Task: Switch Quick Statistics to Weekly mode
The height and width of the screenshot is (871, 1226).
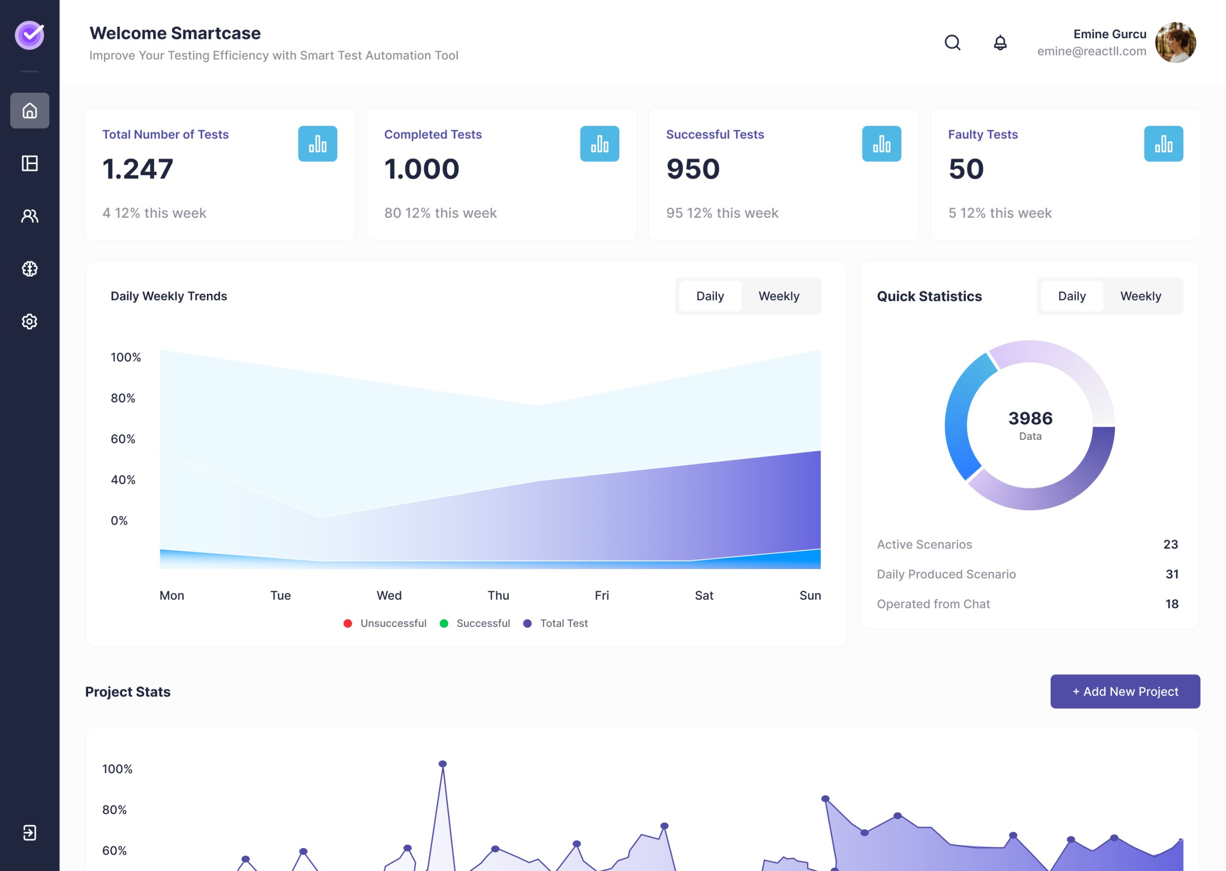Action: point(1140,296)
